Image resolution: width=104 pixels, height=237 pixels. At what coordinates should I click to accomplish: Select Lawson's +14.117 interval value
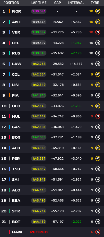tap(76, 64)
